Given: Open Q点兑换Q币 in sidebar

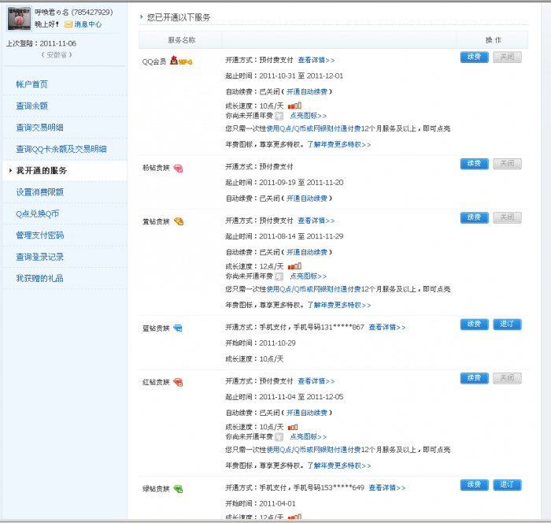Looking at the screenshot, I should click(x=37, y=213).
